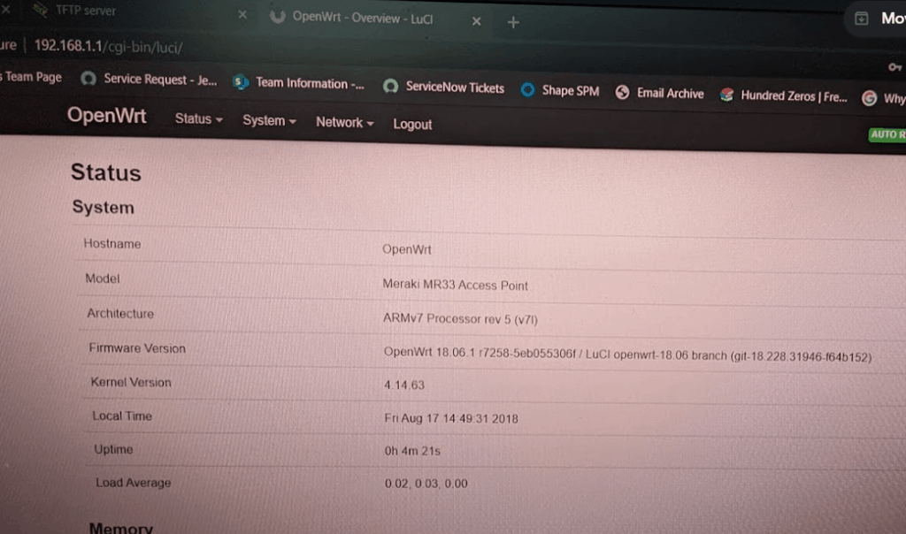Click the Model row label

point(103,278)
